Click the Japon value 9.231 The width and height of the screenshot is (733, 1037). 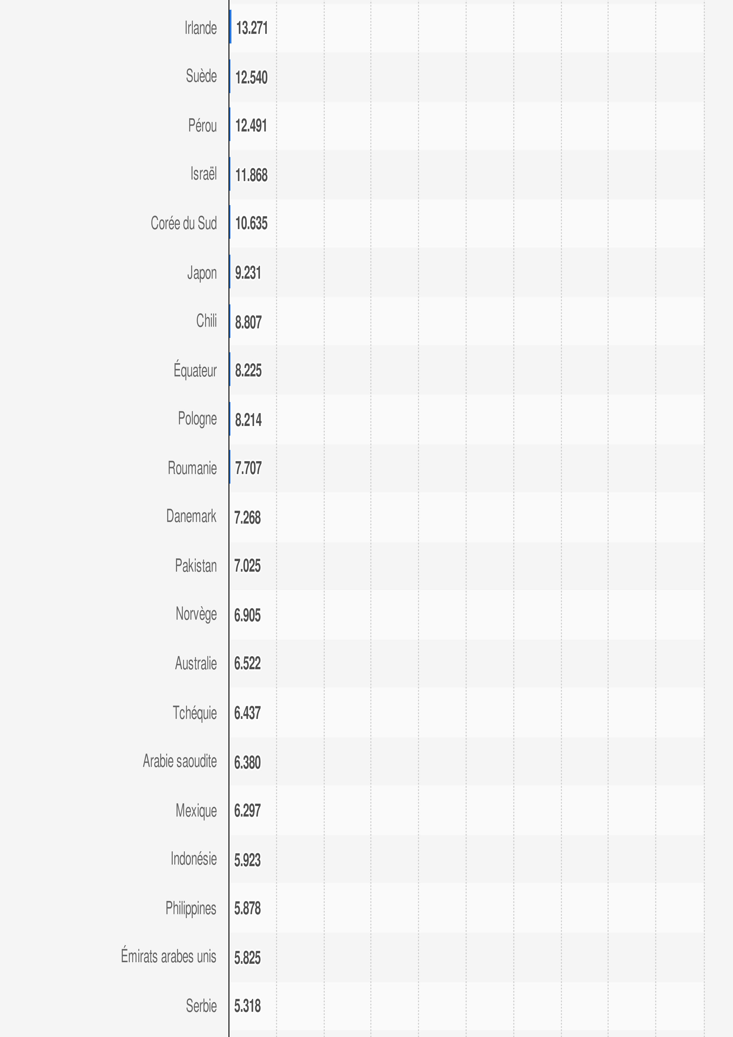[x=248, y=273]
